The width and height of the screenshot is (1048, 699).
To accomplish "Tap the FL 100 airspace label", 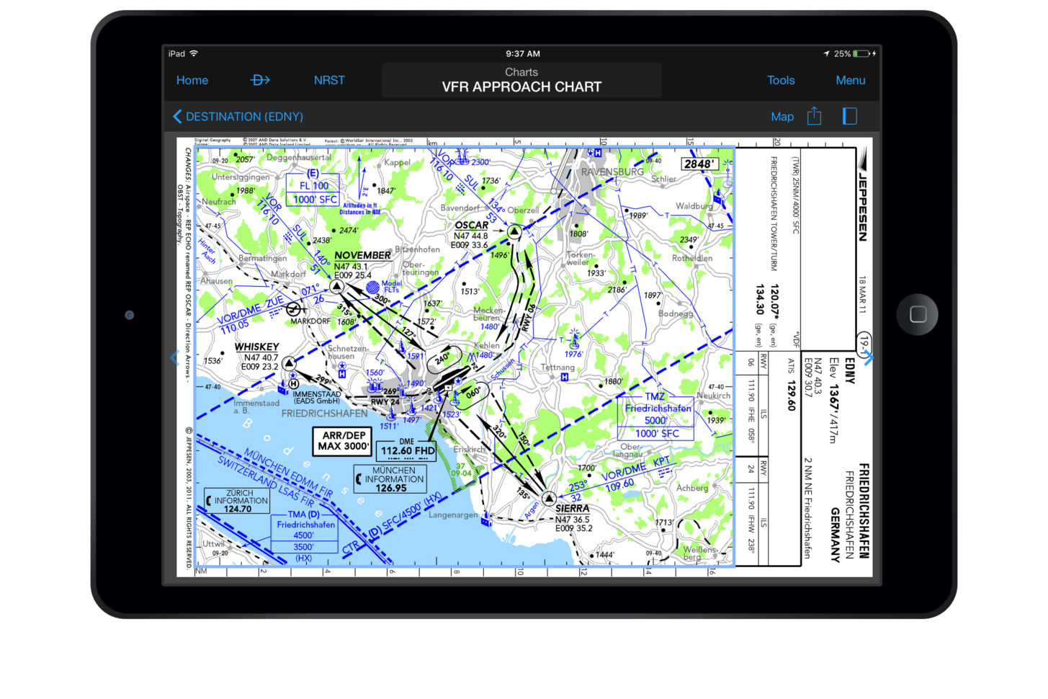I will point(314,186).
